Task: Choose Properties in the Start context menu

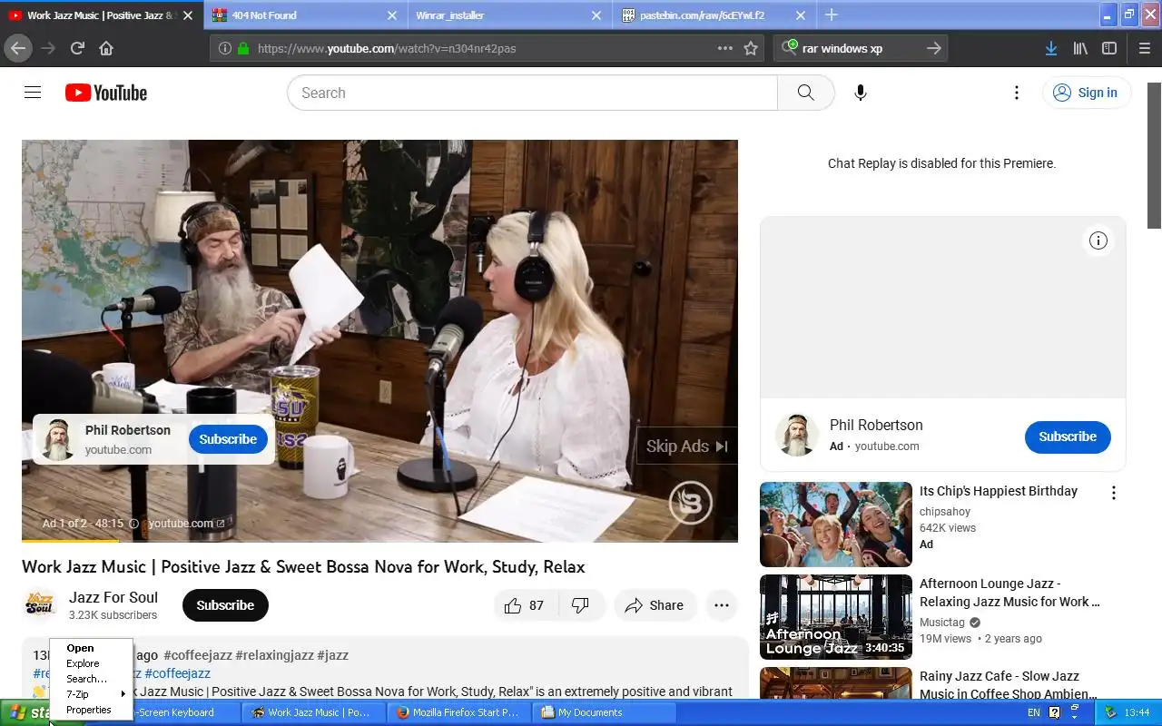Action: 91,710
